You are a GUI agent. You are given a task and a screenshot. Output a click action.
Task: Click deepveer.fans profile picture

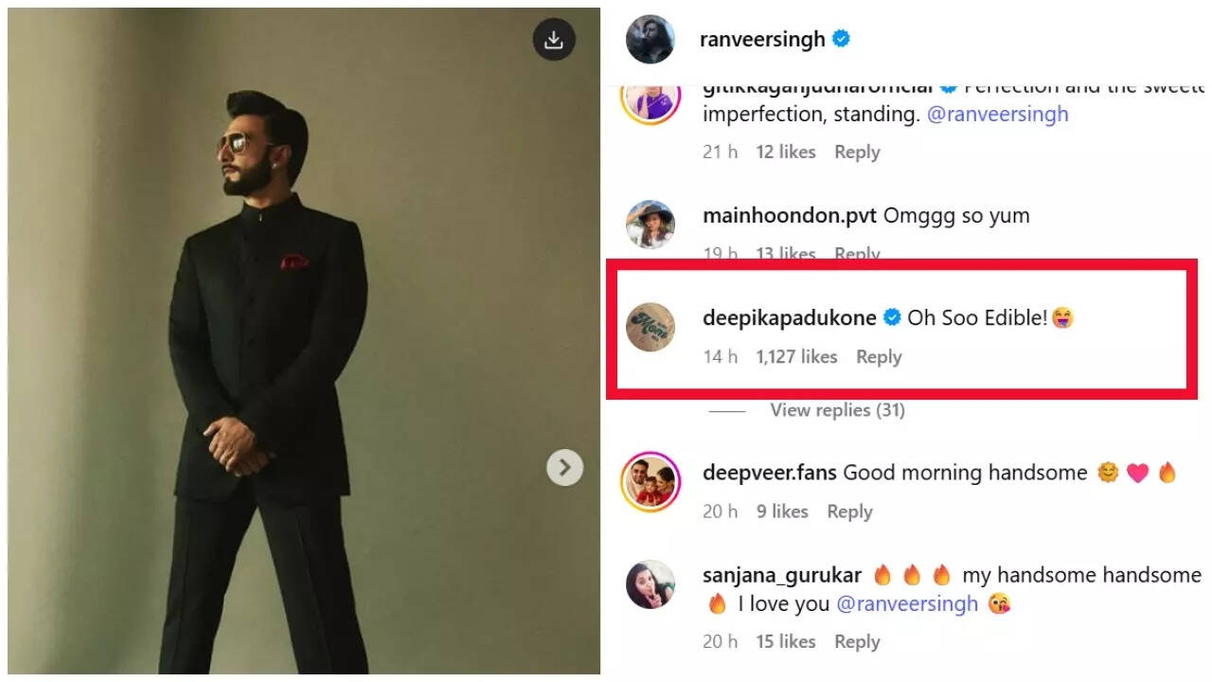pos(650,481)
